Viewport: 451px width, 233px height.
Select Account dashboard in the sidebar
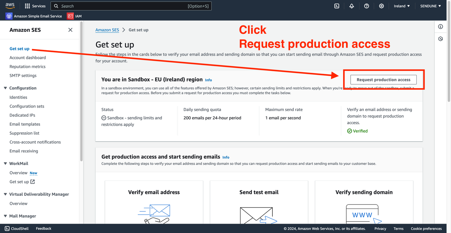pyautogui.click(x=28, y=58)
